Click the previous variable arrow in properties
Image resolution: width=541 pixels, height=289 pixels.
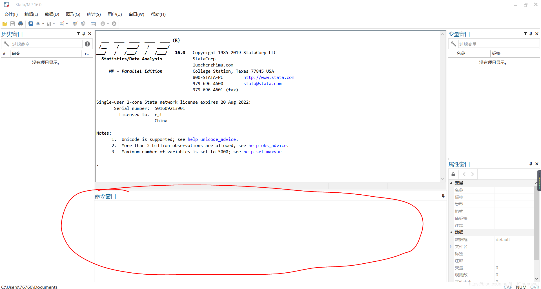(464, 174)
